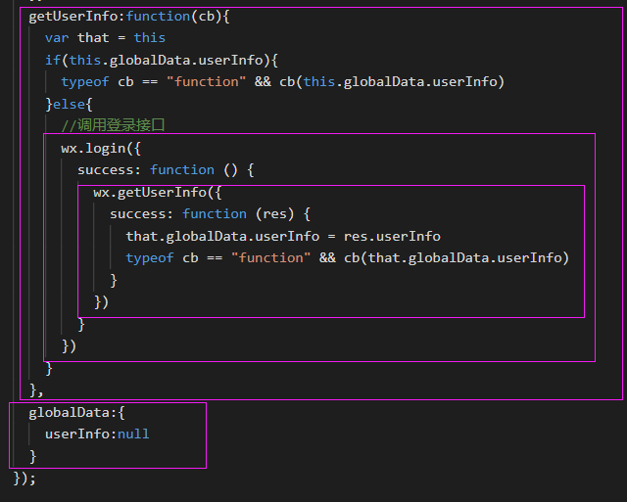Click the "}else{" line
The image size is (627, 502).
tap(69, 105)
